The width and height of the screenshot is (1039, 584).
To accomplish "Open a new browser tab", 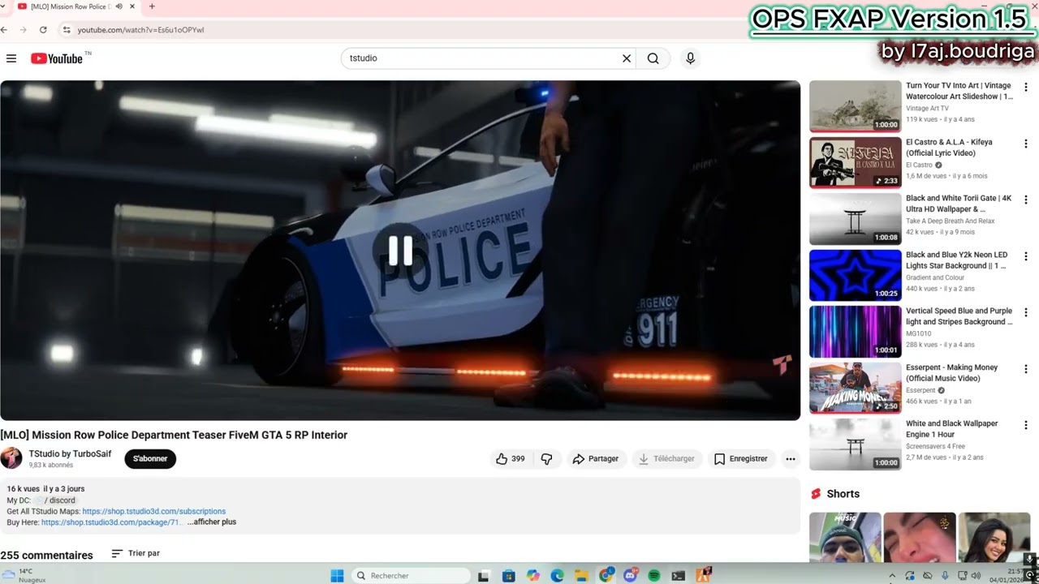I will pyautogui.click(x=152, y=6).
